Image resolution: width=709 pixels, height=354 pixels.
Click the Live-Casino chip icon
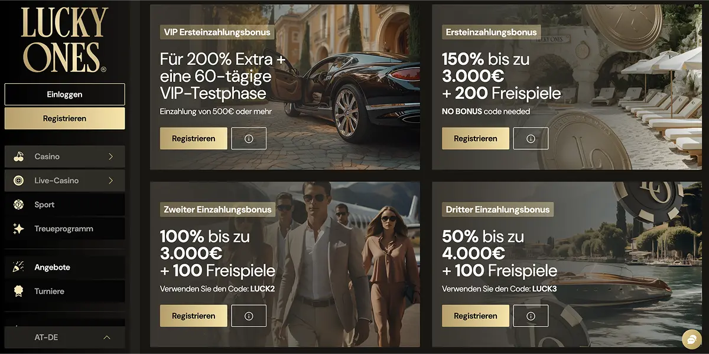pyautogui.click(x=18, y=181)
